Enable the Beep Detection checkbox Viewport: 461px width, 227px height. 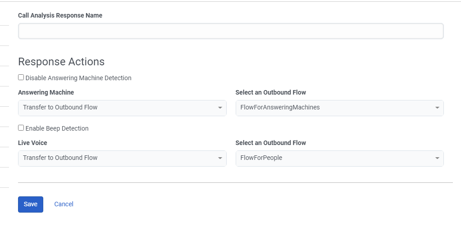point(21,128)
